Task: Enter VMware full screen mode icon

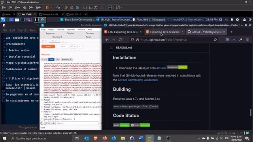Action: click(96, 7)
